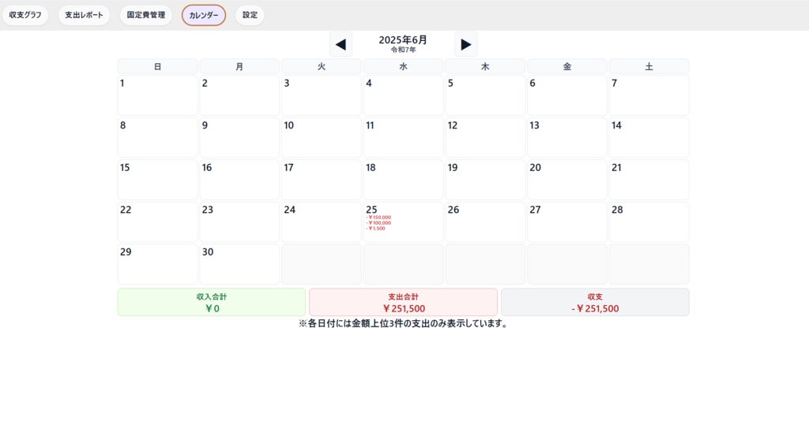Open the 収支グラフ tab
This screenshot has width=809, height=425.
[25, 15]
